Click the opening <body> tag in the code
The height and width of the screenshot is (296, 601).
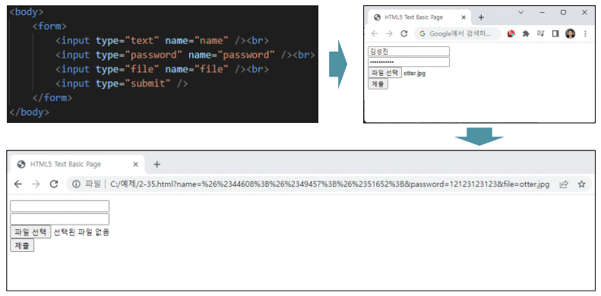coord(27,12)
